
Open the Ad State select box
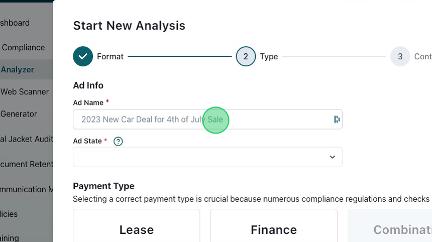[201, 157]
